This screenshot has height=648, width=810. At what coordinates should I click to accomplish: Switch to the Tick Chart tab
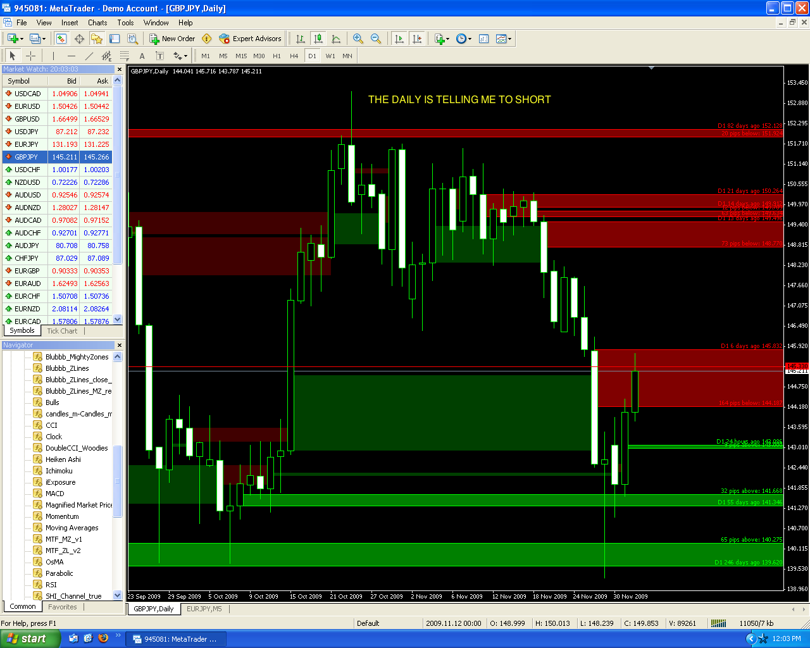(62, 330)
